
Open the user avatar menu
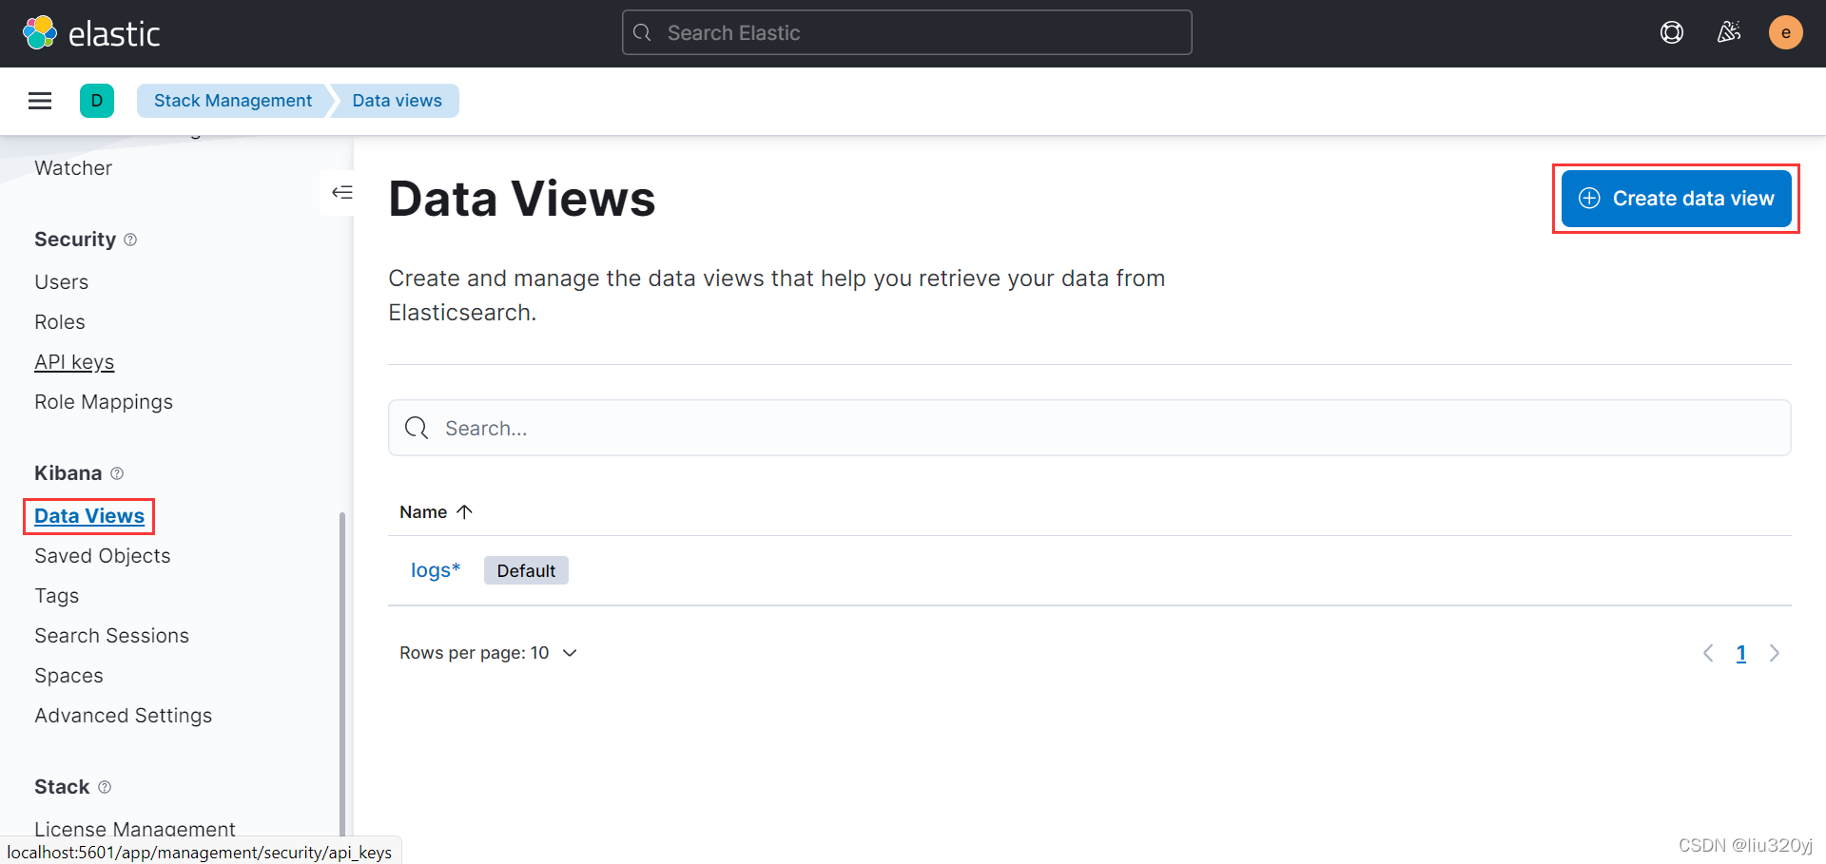(1785, 33)
